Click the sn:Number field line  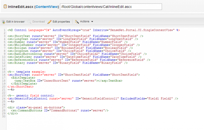coord(68,42)
